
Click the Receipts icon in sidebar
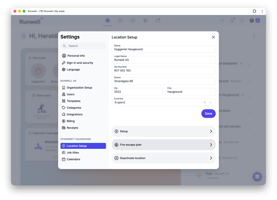pos(64,128)
